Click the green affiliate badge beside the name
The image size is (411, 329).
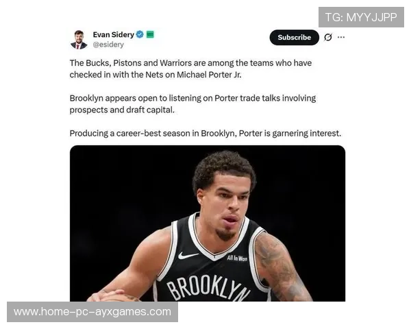tap(150, 34)
